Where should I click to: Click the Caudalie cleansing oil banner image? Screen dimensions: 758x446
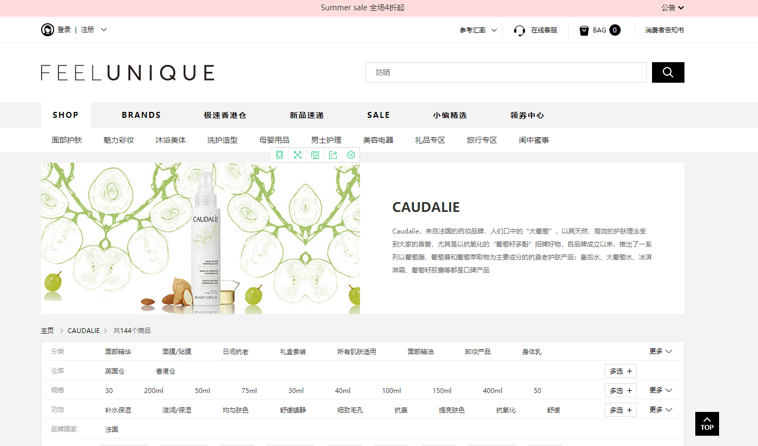click(x=201, y=238)
